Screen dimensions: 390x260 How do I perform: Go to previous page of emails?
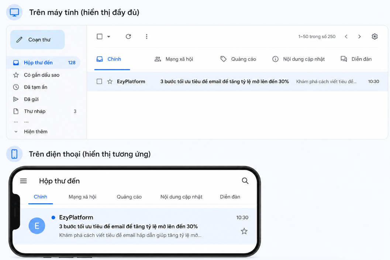[346, 36]
